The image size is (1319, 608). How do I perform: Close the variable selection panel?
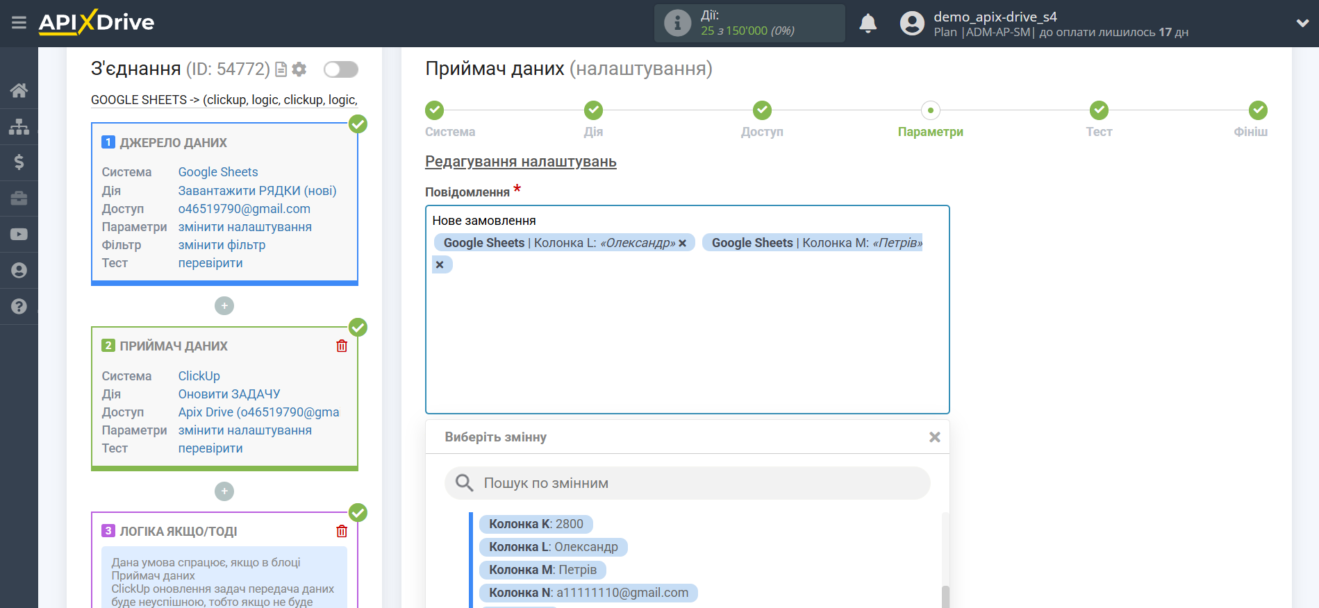click(935, 437)
